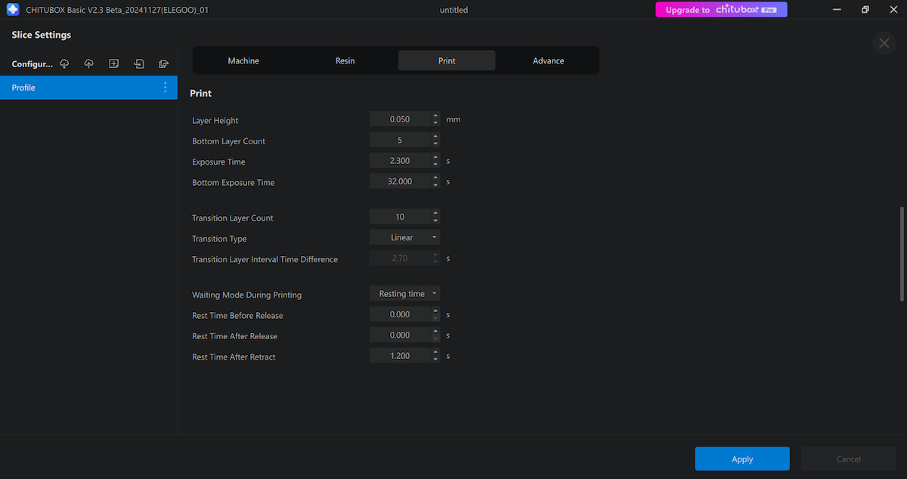Click the "Slice Settings" heading
This screenshot has width=907, height=479.
pyautogui.click(x=42, y=35)
